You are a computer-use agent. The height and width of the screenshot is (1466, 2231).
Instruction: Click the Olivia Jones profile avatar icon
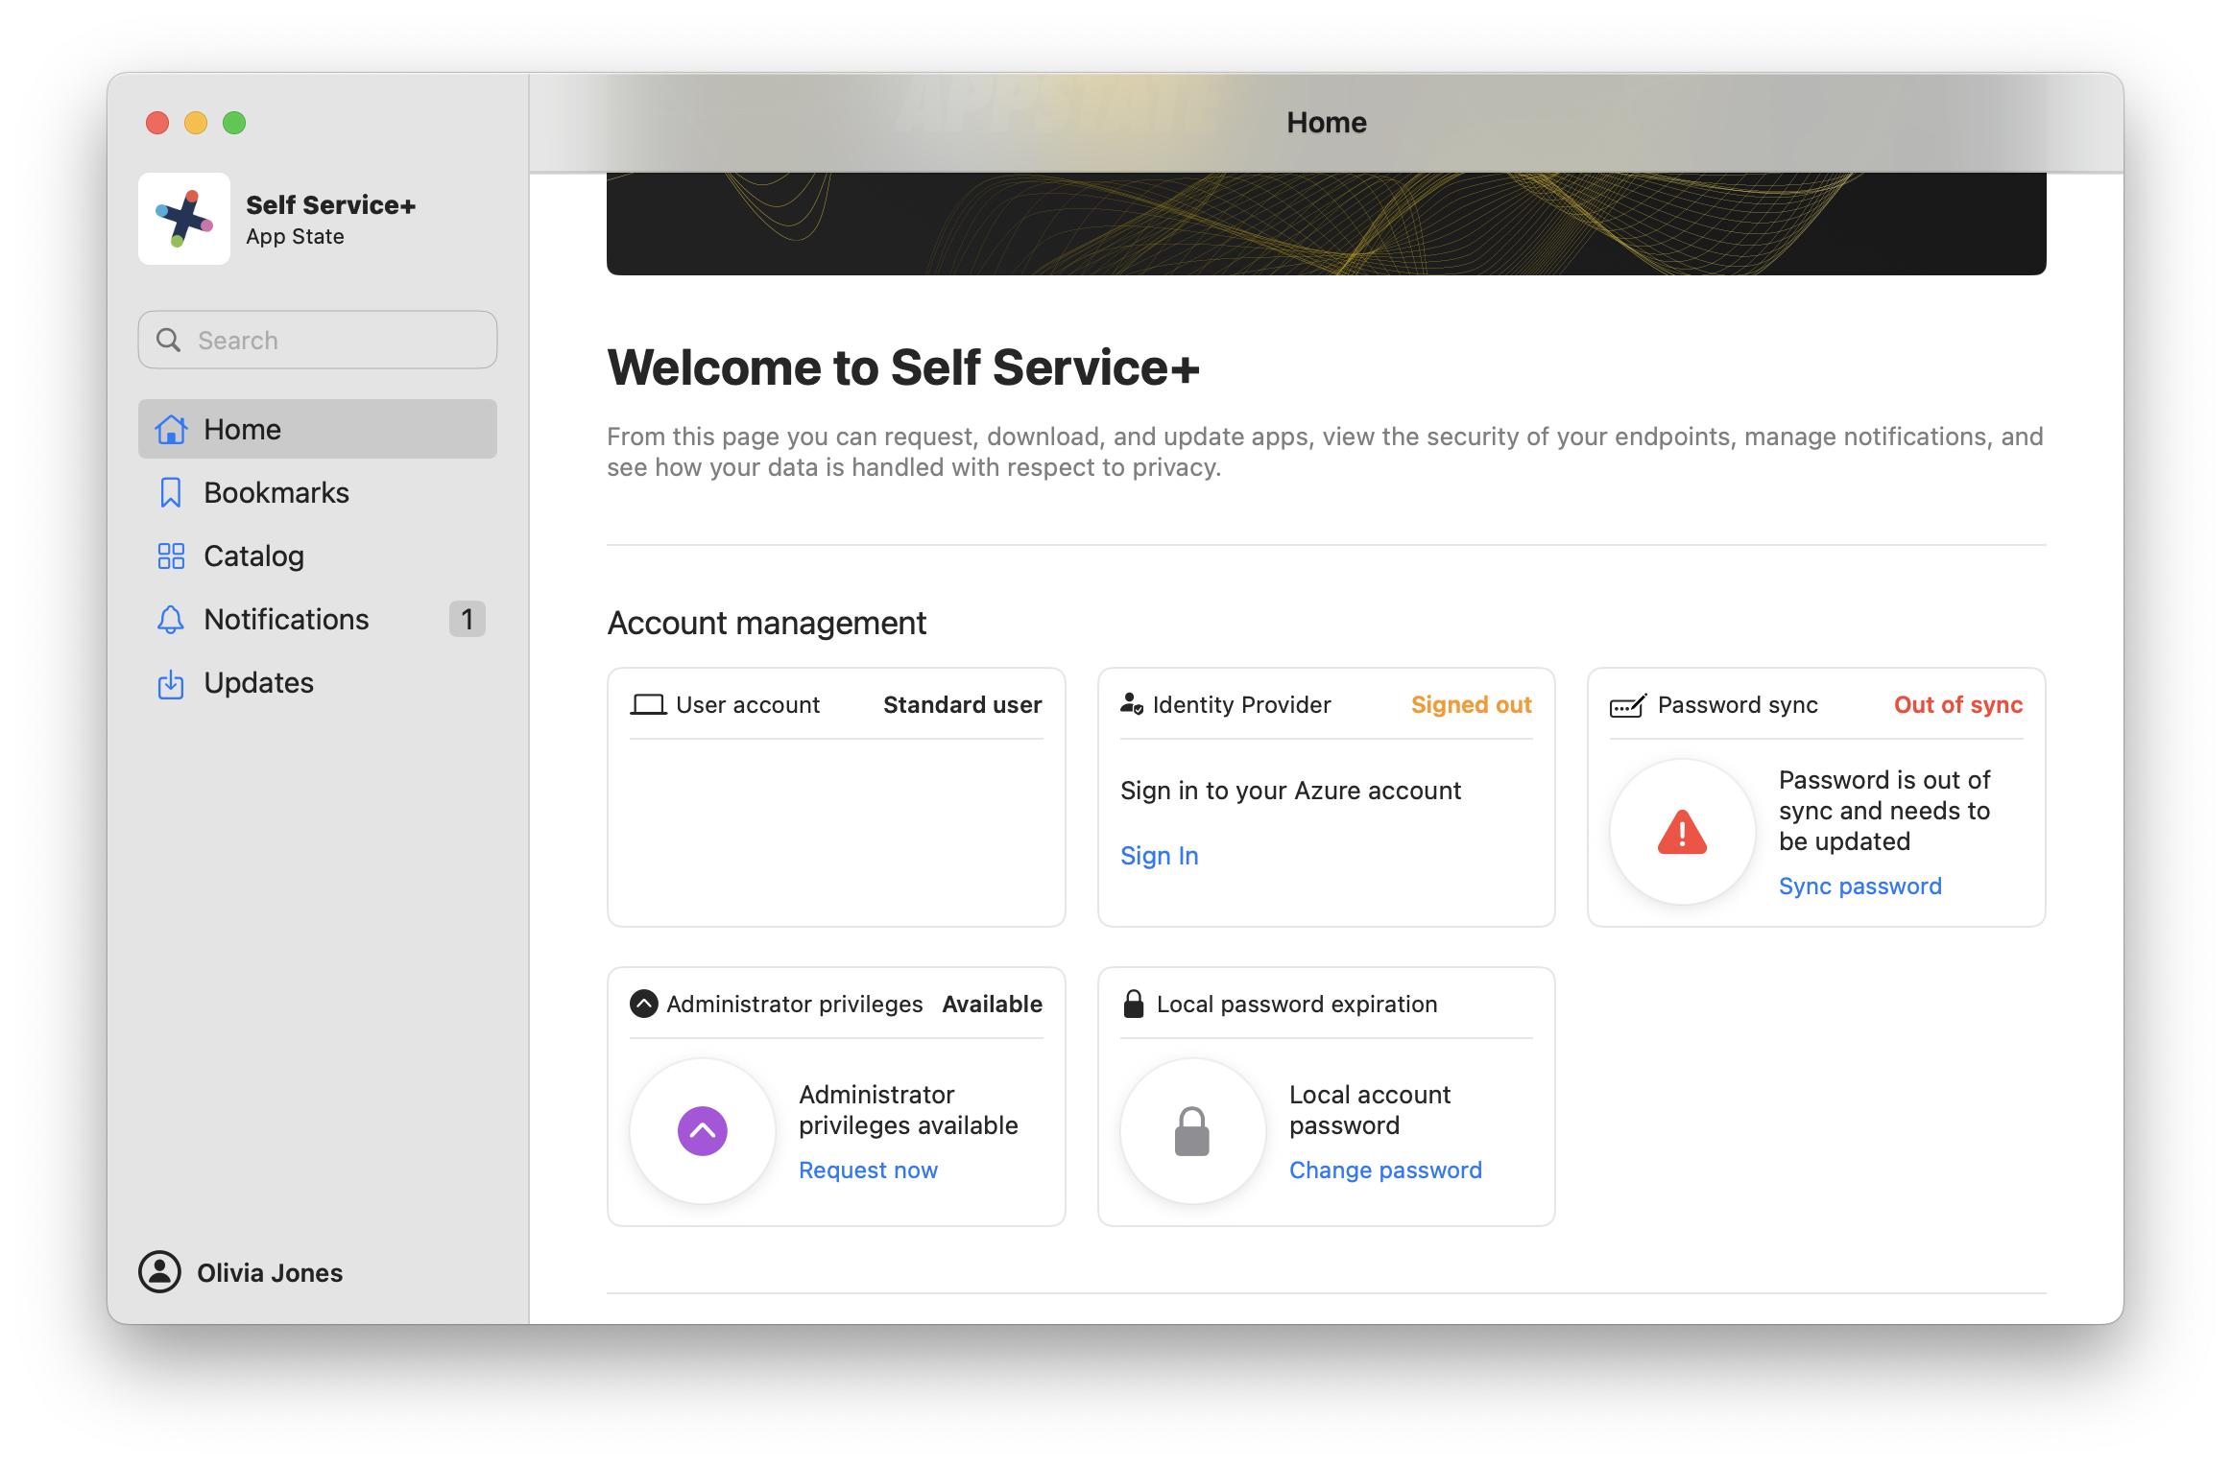click(x=159, y=1272)
